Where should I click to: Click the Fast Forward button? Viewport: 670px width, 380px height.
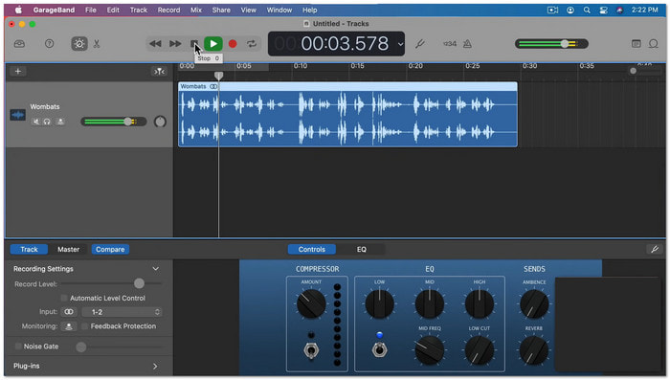point(175,44)
